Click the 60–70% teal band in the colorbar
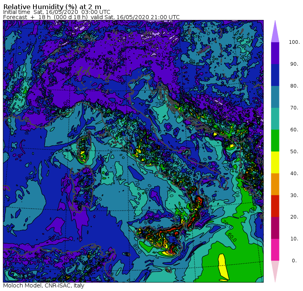 (275, 119)
